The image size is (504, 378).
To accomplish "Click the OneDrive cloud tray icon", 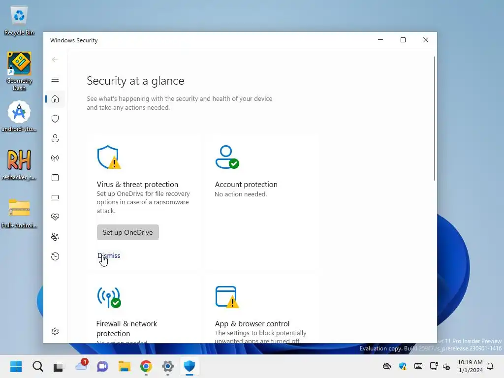I will tap(387, 366).
